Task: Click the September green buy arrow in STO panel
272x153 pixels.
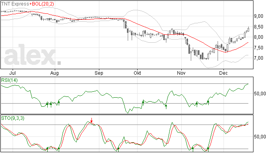Action: pyautogui.click(x=118, y=149)
